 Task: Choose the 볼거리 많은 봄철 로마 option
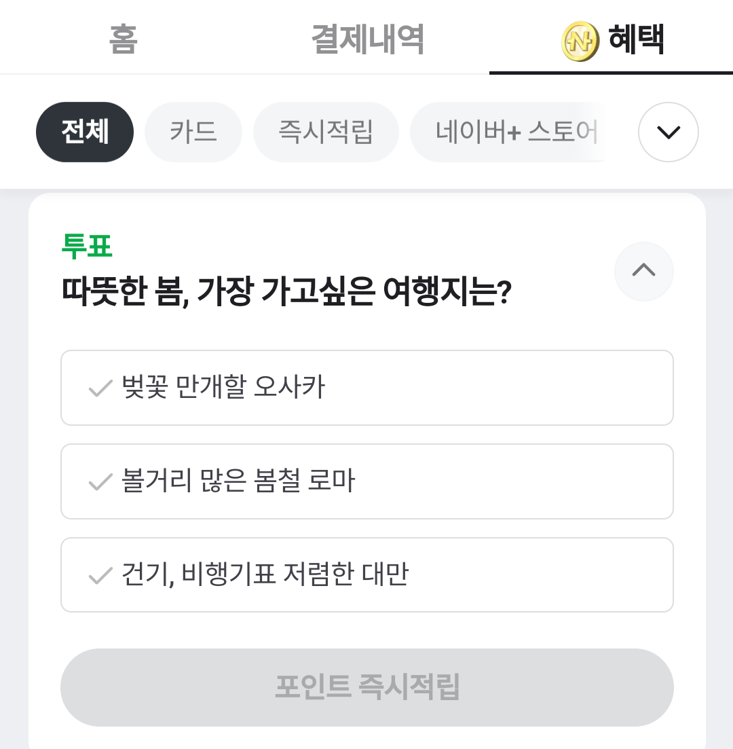[x=366, y=481]
